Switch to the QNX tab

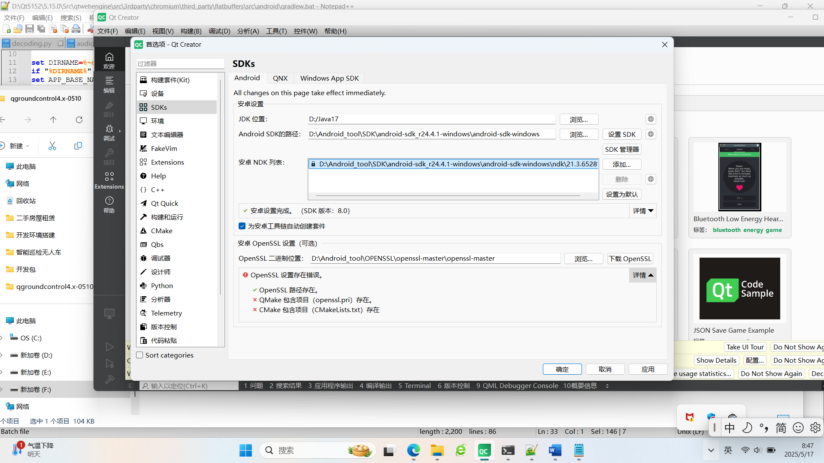280,78
